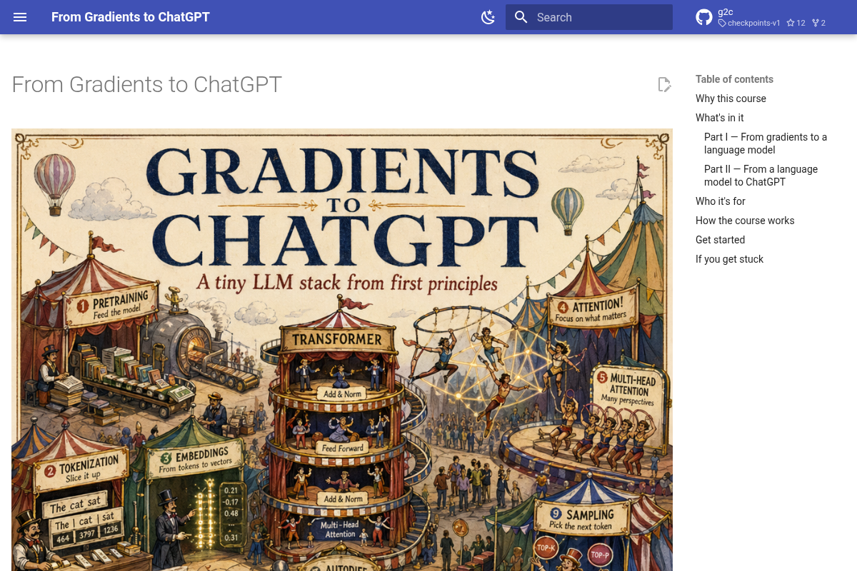Navigate to Get started section
This screenshot has width=857, height=571.
[x=720, y=240]
